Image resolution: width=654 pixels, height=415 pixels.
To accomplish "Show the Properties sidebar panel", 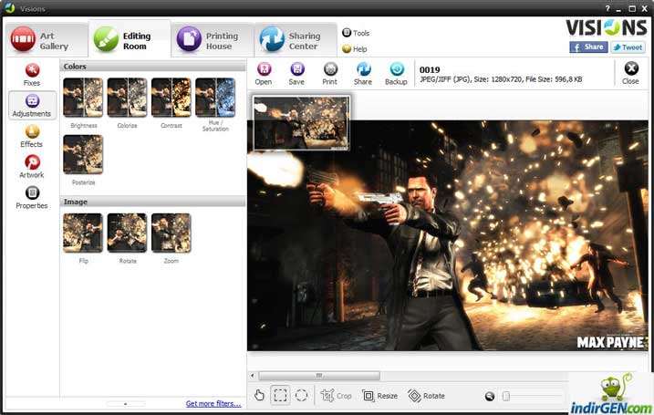I will [x=32, y=195].
